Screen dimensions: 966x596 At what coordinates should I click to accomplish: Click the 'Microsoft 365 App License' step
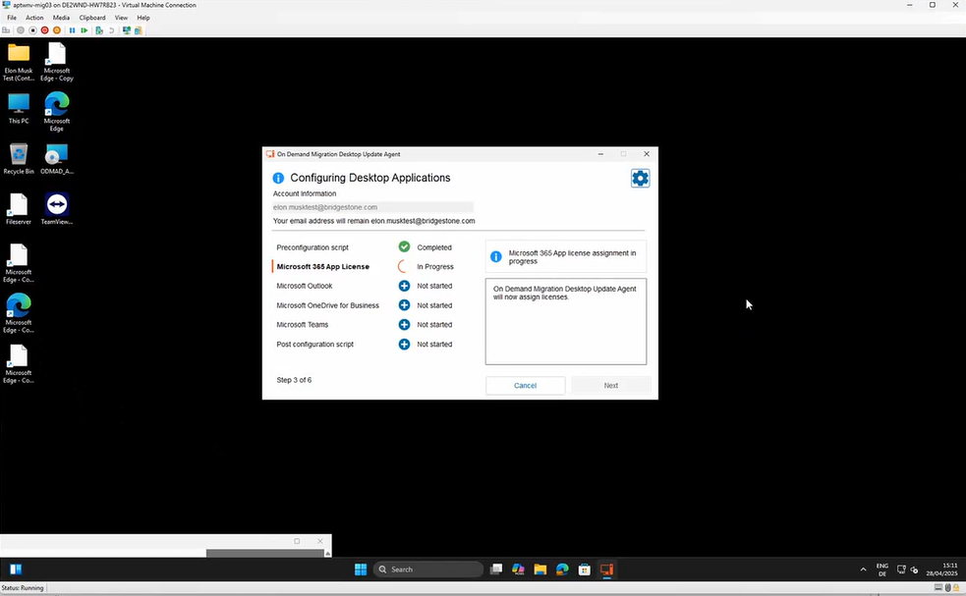(x=323, y=267)
